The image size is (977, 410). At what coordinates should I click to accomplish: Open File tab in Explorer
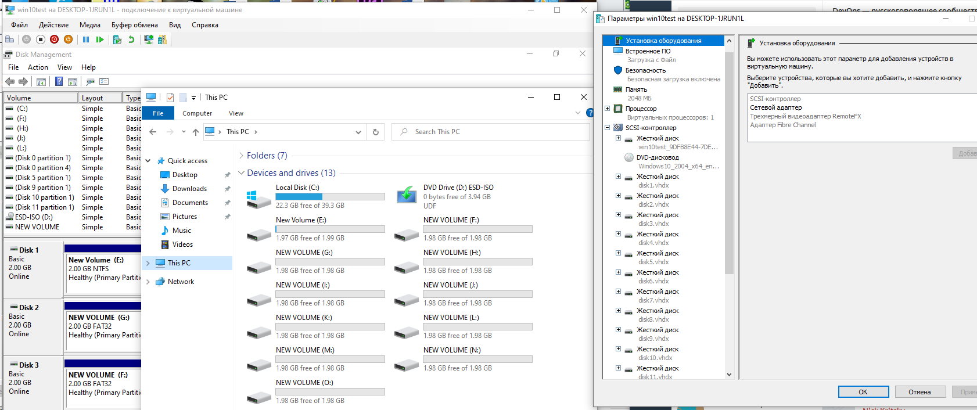[158, 113]
